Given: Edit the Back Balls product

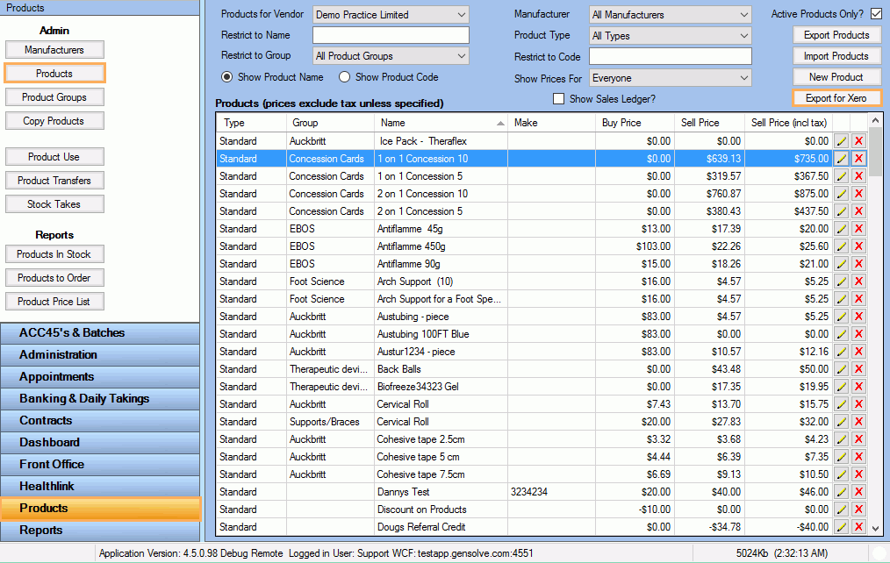Looking at the screenshot, I should point(841,370).
